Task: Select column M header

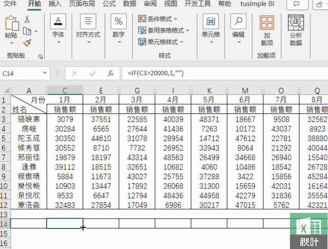Action: point(245,90)
